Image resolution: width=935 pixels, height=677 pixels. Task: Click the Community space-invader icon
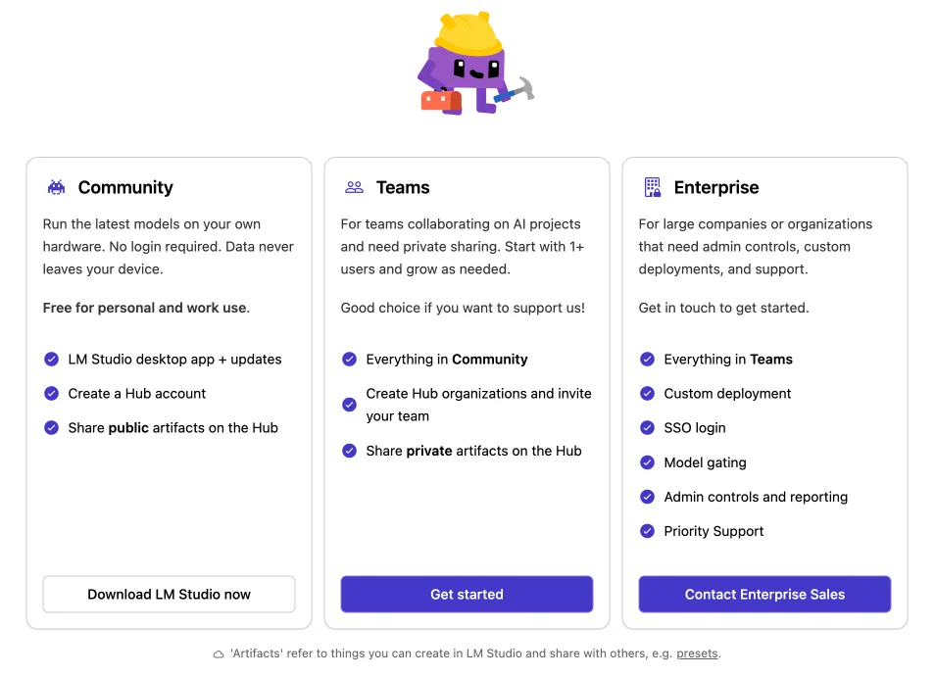coord(56,187)
